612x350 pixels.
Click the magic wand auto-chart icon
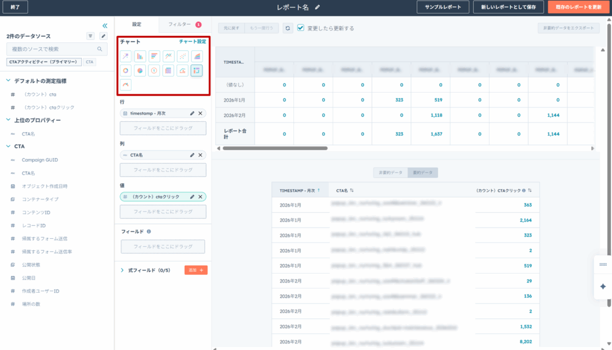(126, 56)
